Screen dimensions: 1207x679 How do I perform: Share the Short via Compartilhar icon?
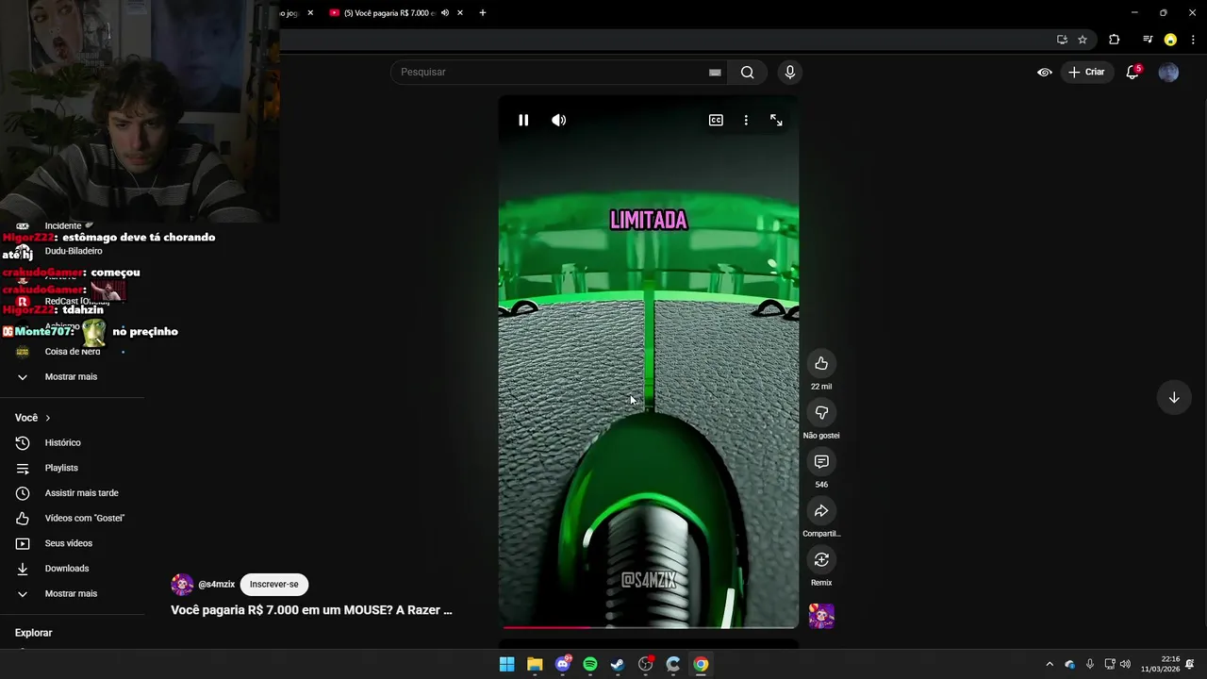[821, 510]
